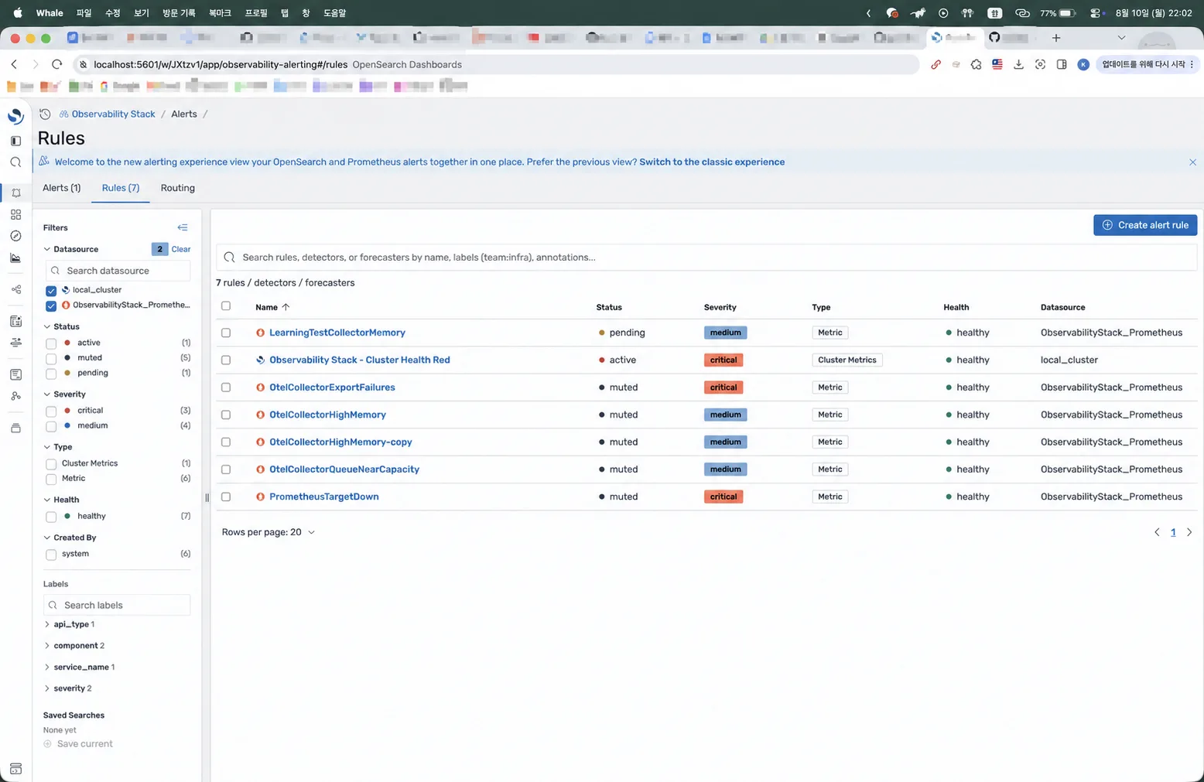Screen dimensions: 1204x782
Task: Select the bell Alerting icon in sidebar
Action: [15, 193]
